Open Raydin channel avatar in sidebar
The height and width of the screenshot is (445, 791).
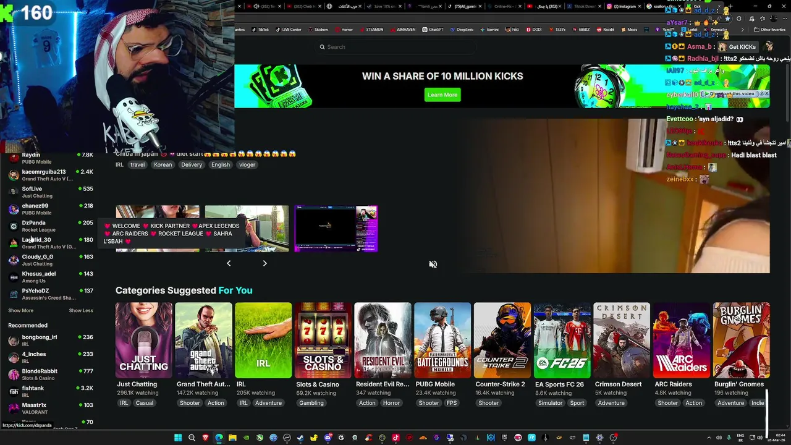pyautogui.click(x=14, y=158)
